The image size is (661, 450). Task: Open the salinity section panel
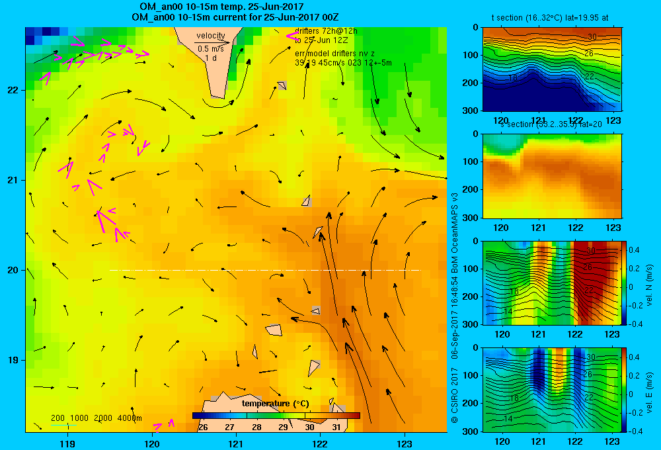552,176
